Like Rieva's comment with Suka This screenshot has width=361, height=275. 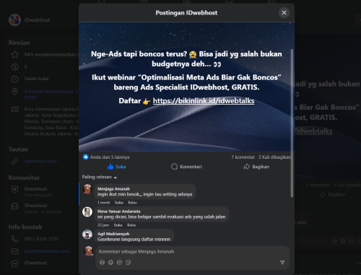click(118, 225)
